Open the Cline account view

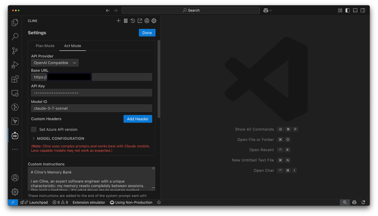(x=147, y=21)
